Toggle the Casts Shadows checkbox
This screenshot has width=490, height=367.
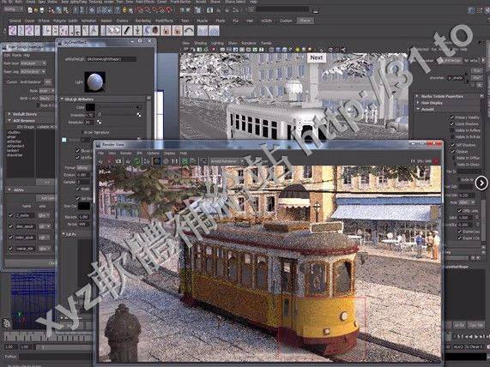coord(452,123)
